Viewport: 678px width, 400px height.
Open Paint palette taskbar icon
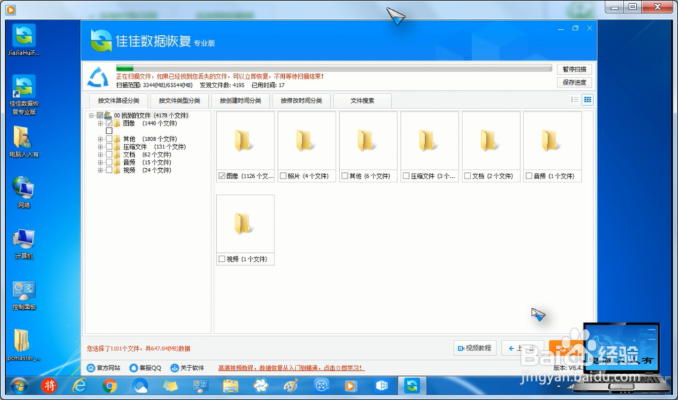point(291,385)
